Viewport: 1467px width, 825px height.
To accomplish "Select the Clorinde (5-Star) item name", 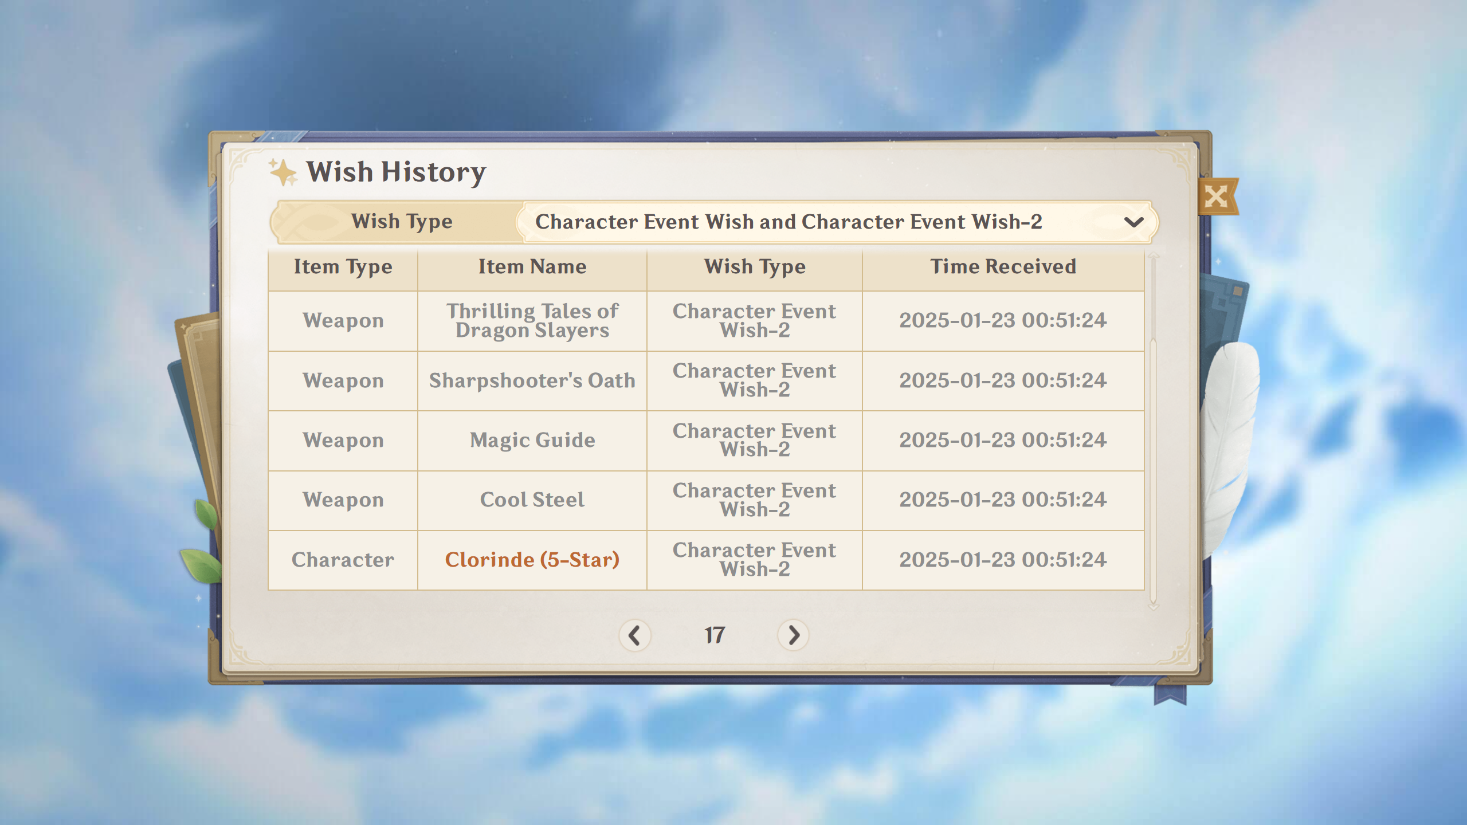I will coord(532,560).
